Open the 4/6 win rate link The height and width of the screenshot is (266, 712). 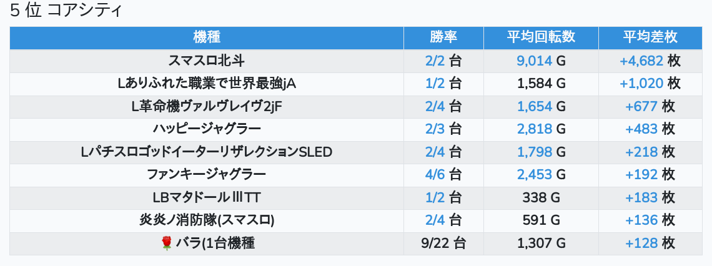(435, 175)
